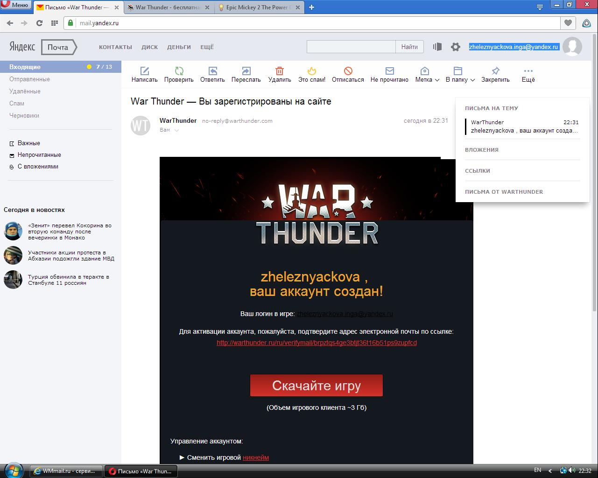Click the Написать compose icon

coord(145,71)
